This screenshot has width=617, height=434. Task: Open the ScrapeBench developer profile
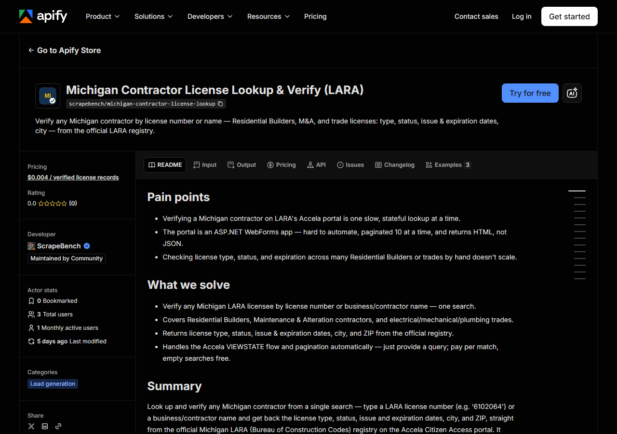pos(59,246)
